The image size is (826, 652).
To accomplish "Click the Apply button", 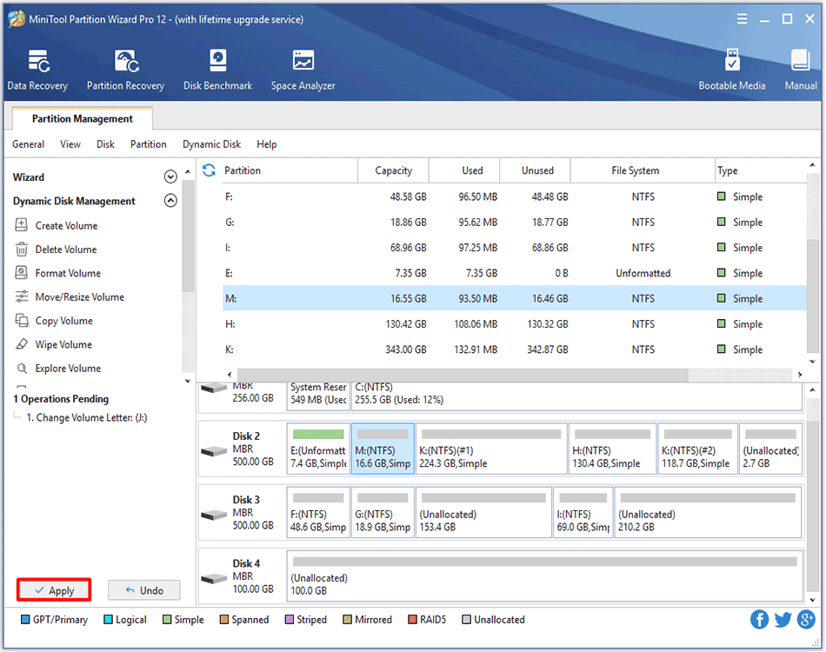I will (x=53, y=590).
